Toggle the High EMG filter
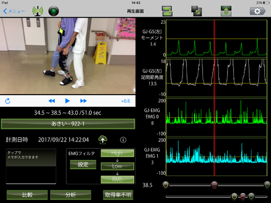Image resolution: width=271 pixels, height=203 pixels. tap(117, 153)
